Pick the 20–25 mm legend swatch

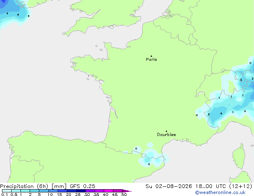72,191
